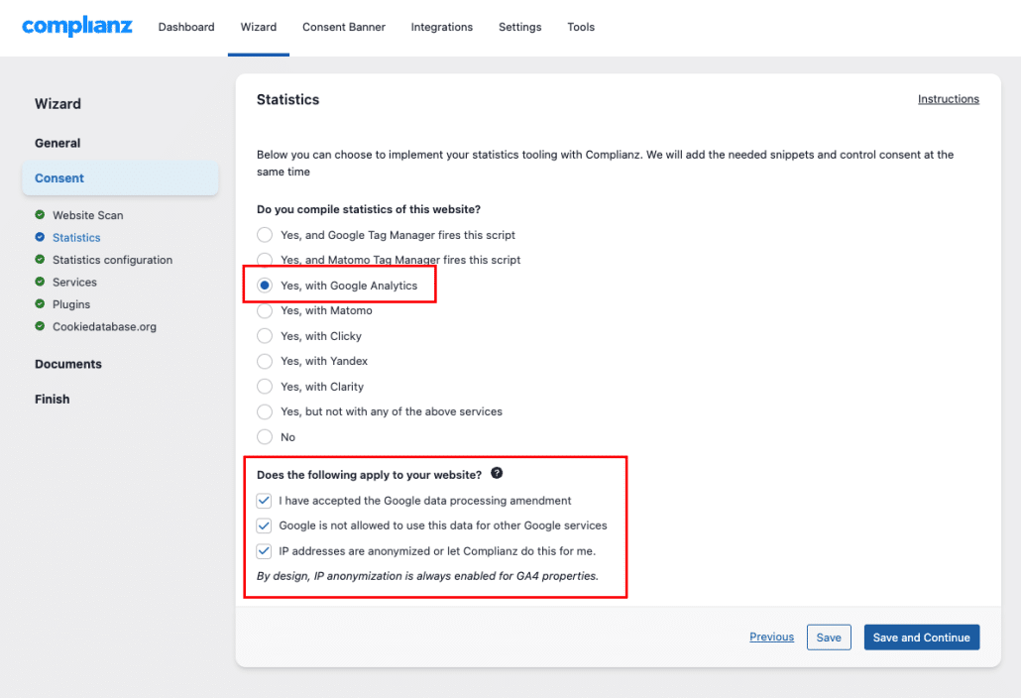This screenshot has width=1021, height=698.
Task: Go to Statistics configuration step
Action: point(113,260)
